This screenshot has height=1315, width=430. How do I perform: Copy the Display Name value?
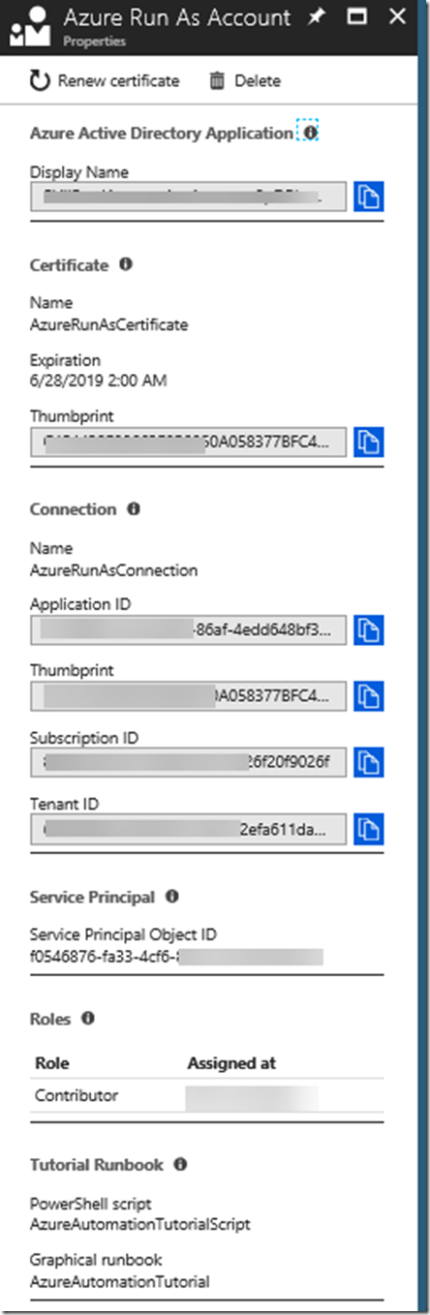[369, 197]
